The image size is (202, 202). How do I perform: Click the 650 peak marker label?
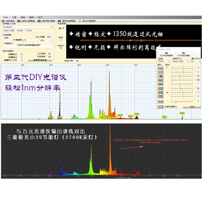tap(120, 115)
